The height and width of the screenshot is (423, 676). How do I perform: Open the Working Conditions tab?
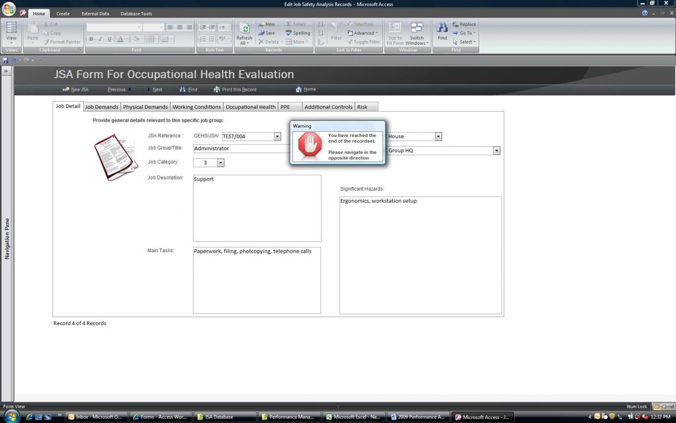tap(197, 107)
